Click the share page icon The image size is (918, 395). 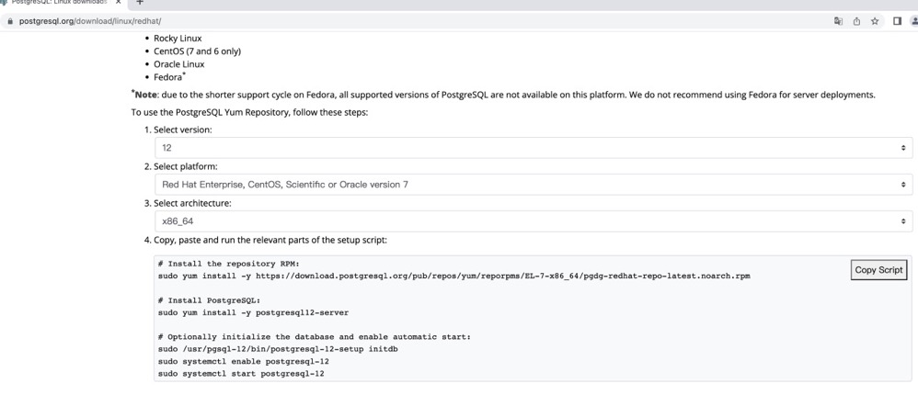(x=856, y=21)
